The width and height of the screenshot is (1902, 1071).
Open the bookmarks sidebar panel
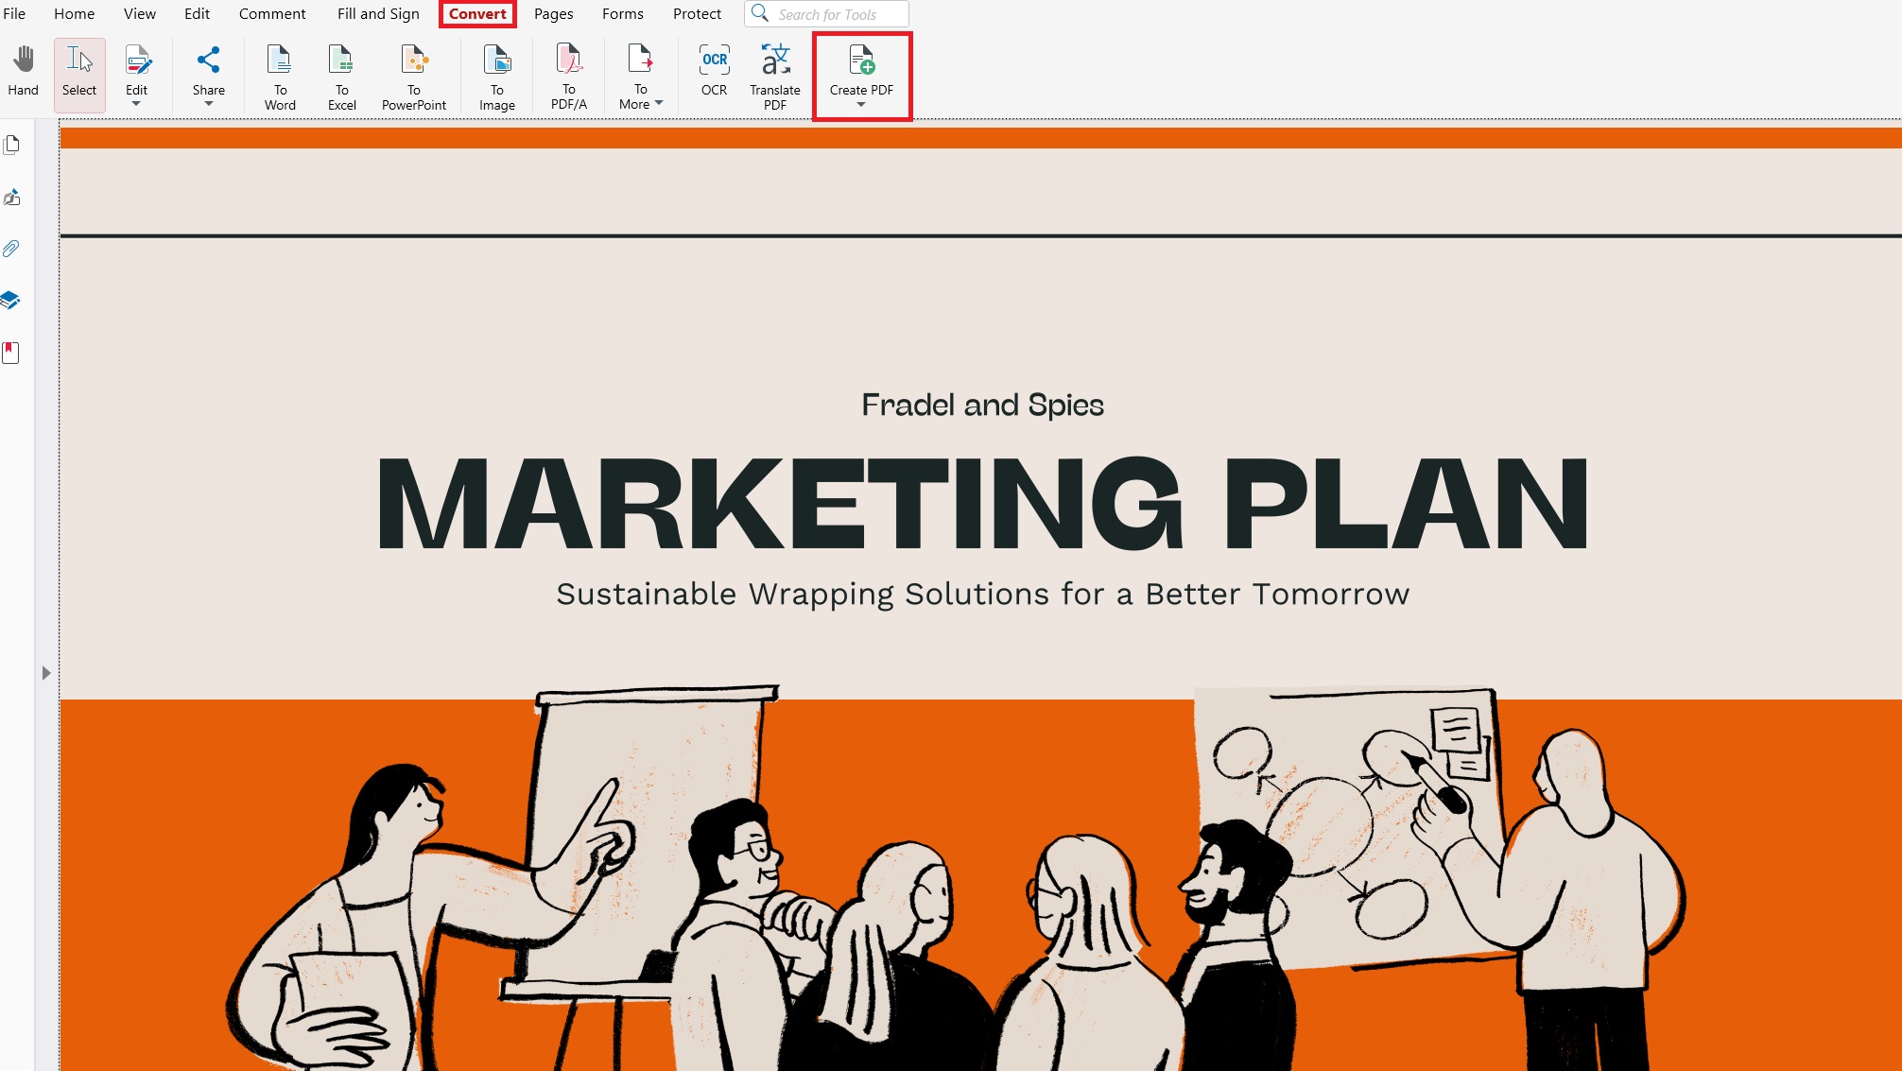[x=11, y=353]
